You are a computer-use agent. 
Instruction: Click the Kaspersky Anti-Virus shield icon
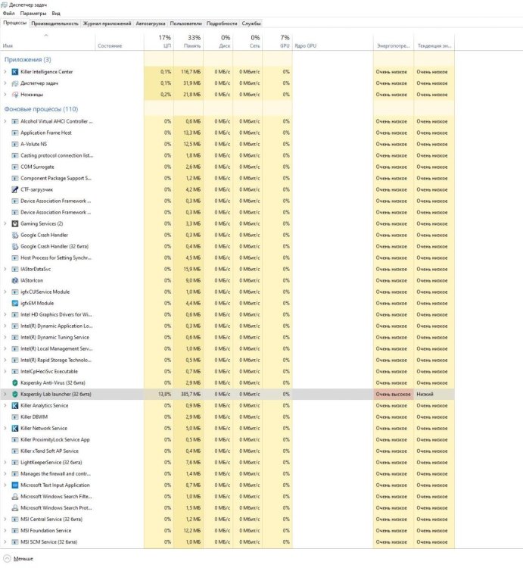[15, 383]
